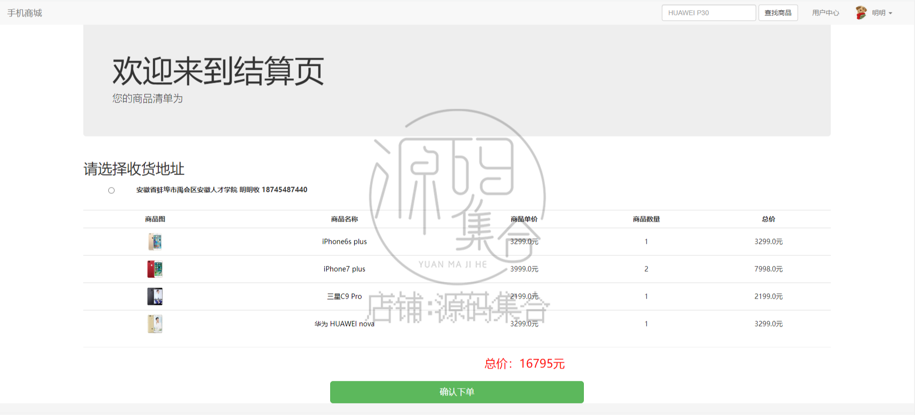Click the iPhone7 plus product thumbnail
915x415 pixels.
(x=155, y=269)
